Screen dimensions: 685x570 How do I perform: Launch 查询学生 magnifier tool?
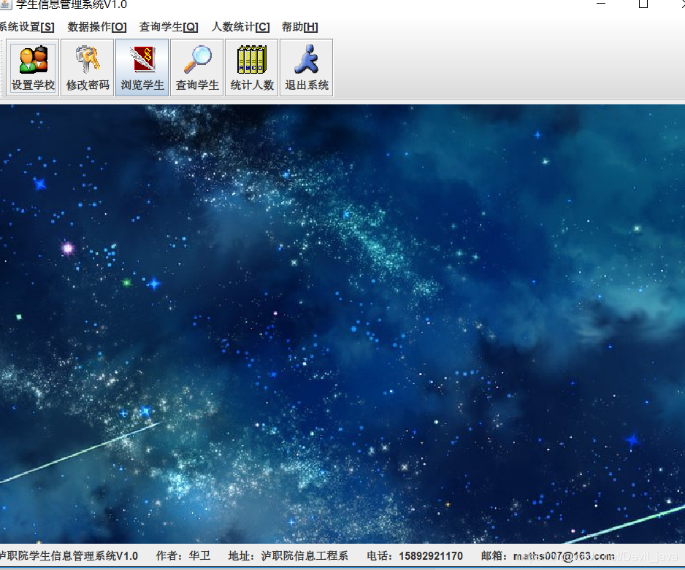[197, 68]
